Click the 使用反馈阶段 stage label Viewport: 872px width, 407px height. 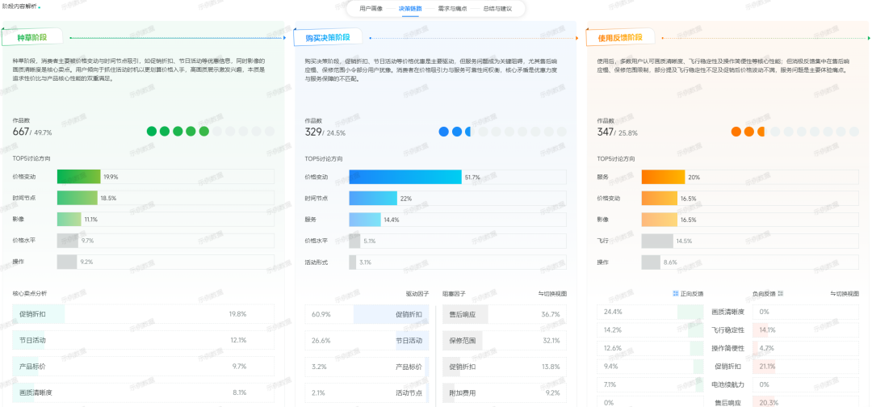point(620,38)
